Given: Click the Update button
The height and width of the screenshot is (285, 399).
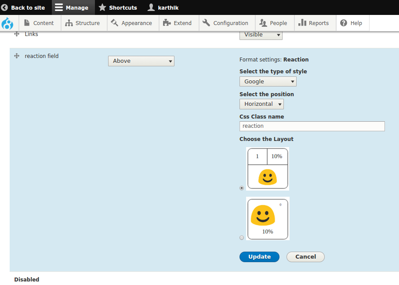Looking at the screenshot, I should [x=259, y=256].
